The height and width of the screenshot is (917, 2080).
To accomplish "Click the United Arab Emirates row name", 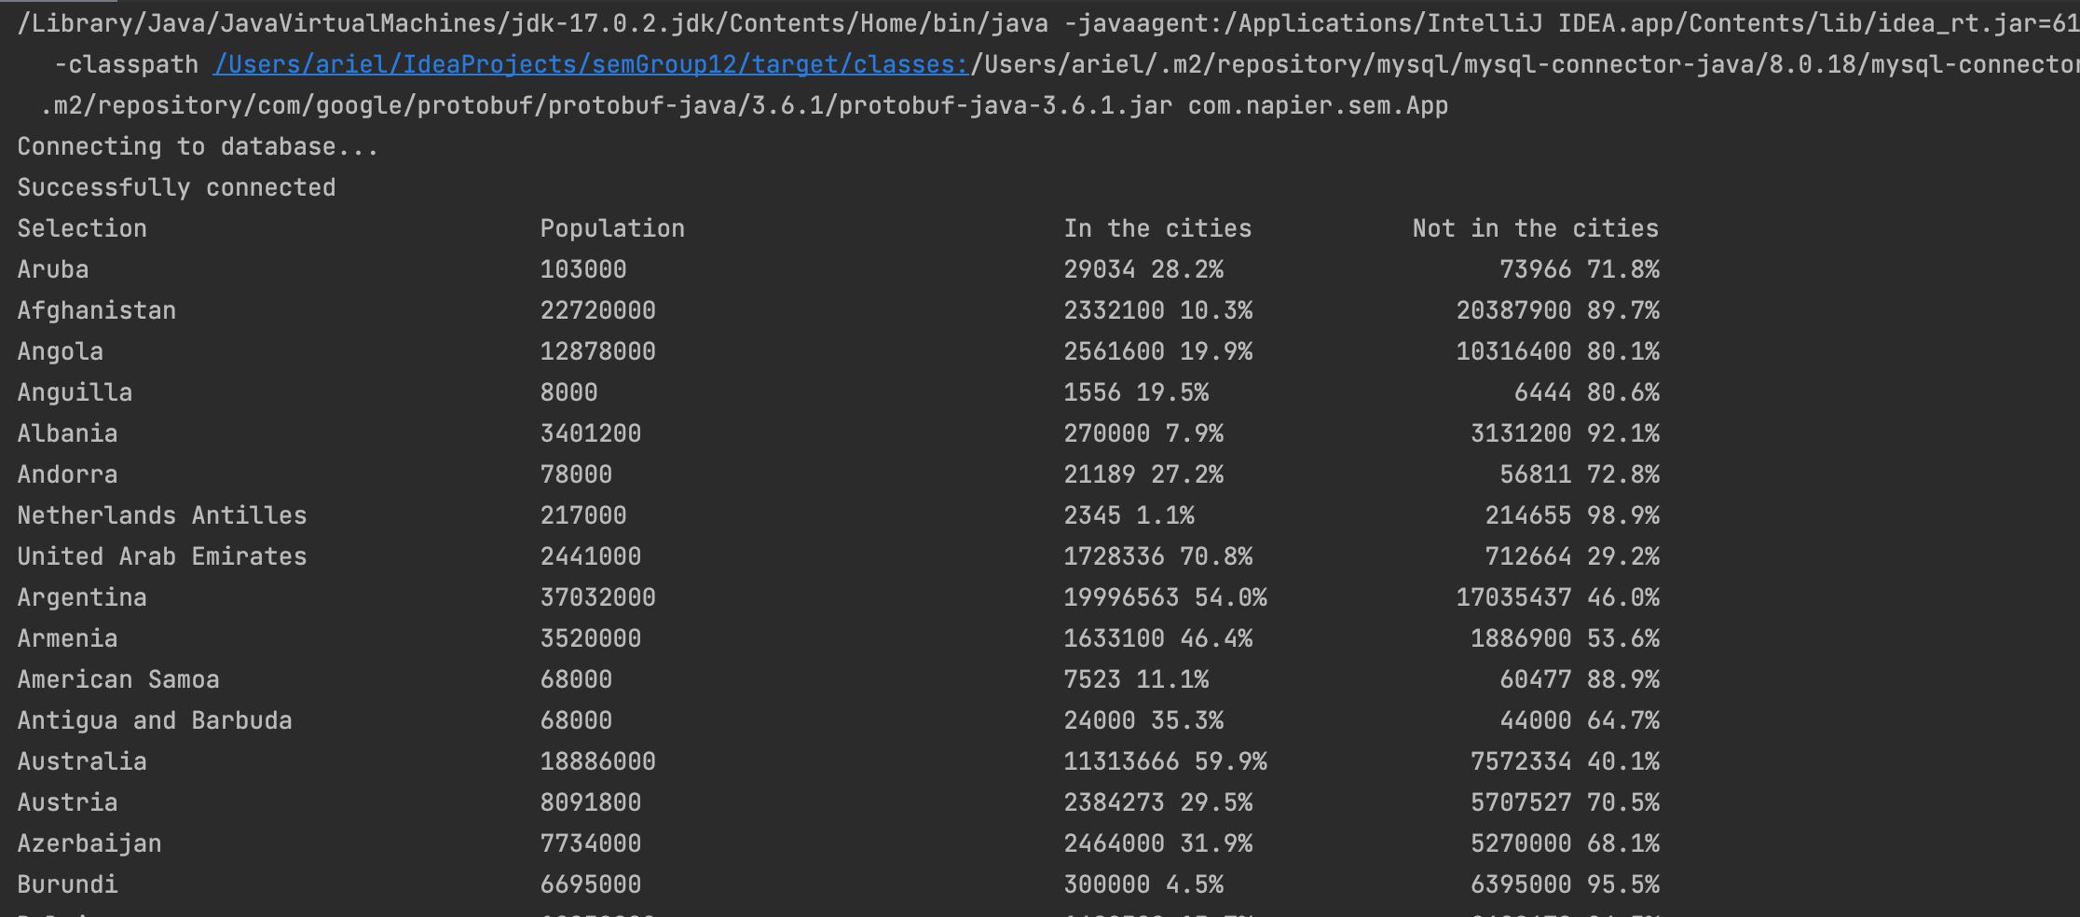I will click(162, 556).
